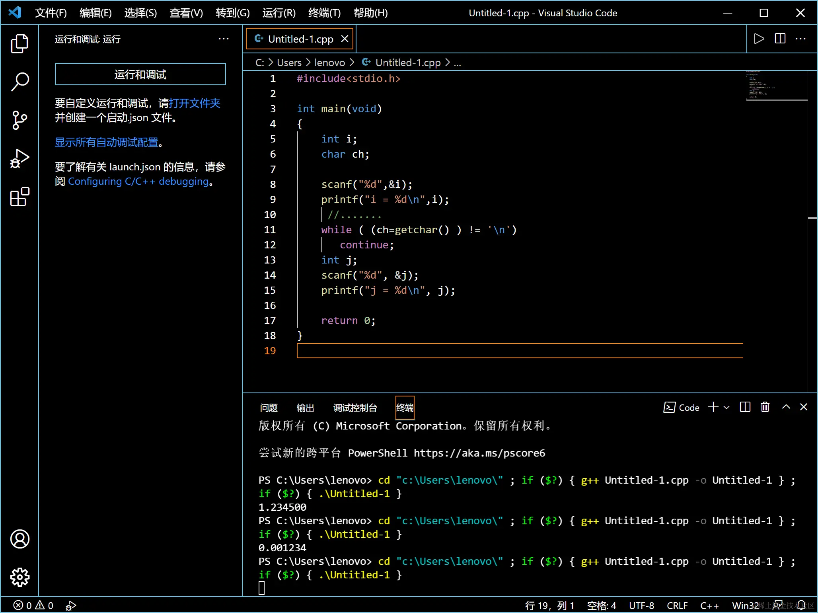The width and height of the screenshot is (818, 613).
Task: Open the Extensions view icon
Action: [x=19, y=197]
